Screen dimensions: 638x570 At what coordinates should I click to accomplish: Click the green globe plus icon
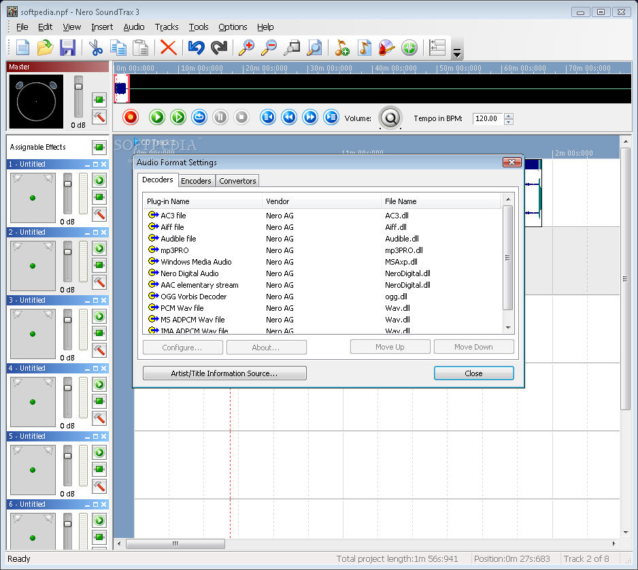[x=409, y=48]
